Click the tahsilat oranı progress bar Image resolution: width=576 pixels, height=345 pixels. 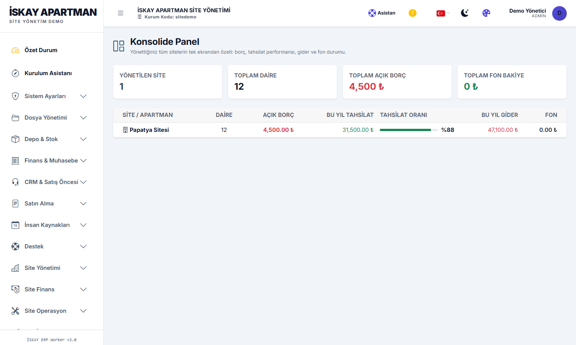pyautogui.click(x=409, y=130)
